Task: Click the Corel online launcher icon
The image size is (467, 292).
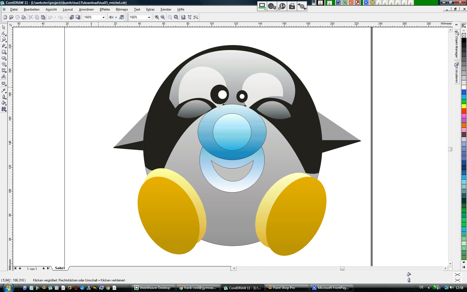Action: [x=121, y=17]
